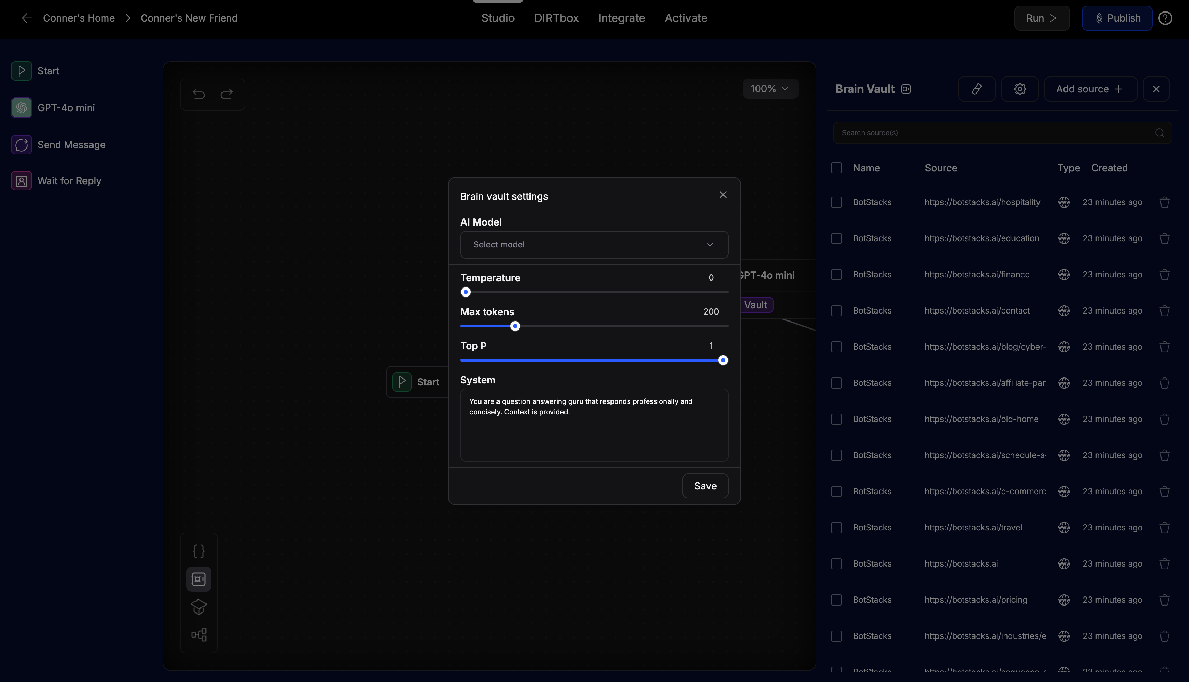Check the select-all sources checkbox
The image size is (1189, 682).
pyautogui.click(x=837, y=167)
